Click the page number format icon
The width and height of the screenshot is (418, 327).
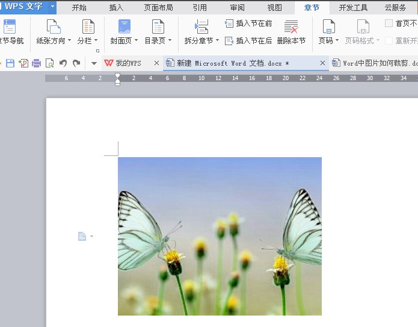tap(363, 26)
